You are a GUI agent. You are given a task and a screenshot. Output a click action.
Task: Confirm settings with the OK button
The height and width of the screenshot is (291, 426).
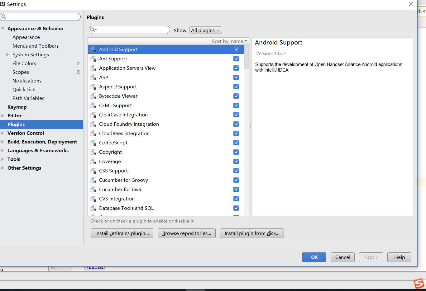point(314,257)
